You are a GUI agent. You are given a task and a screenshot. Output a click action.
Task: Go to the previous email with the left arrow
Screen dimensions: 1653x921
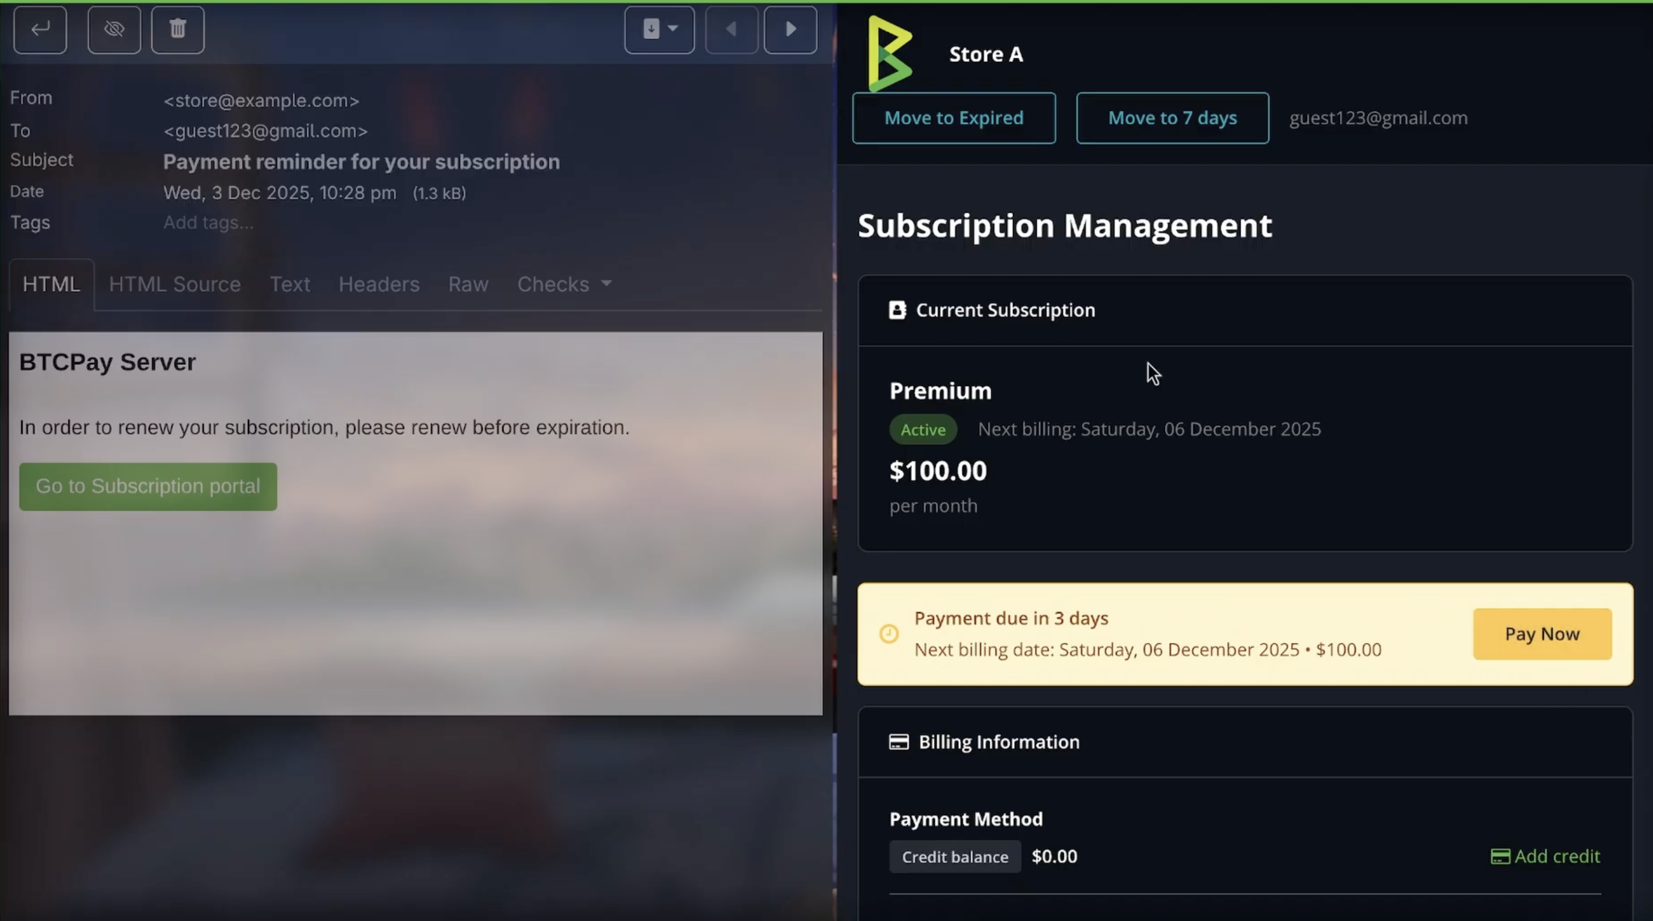(x=731, y=29)
